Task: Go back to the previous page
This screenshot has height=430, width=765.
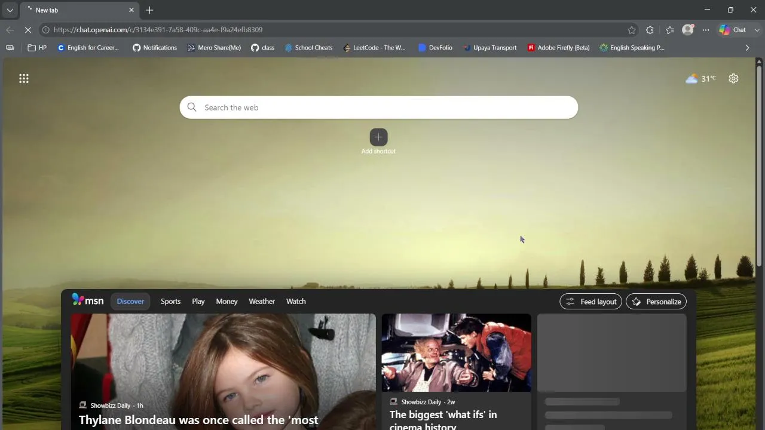Action: coord(10,30)
